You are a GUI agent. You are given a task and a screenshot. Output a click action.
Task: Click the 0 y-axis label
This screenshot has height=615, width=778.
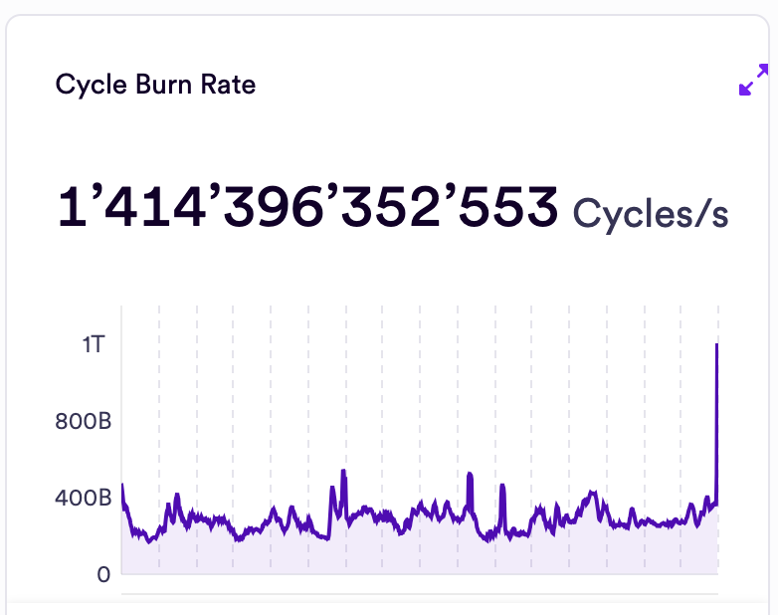[102, 574]
